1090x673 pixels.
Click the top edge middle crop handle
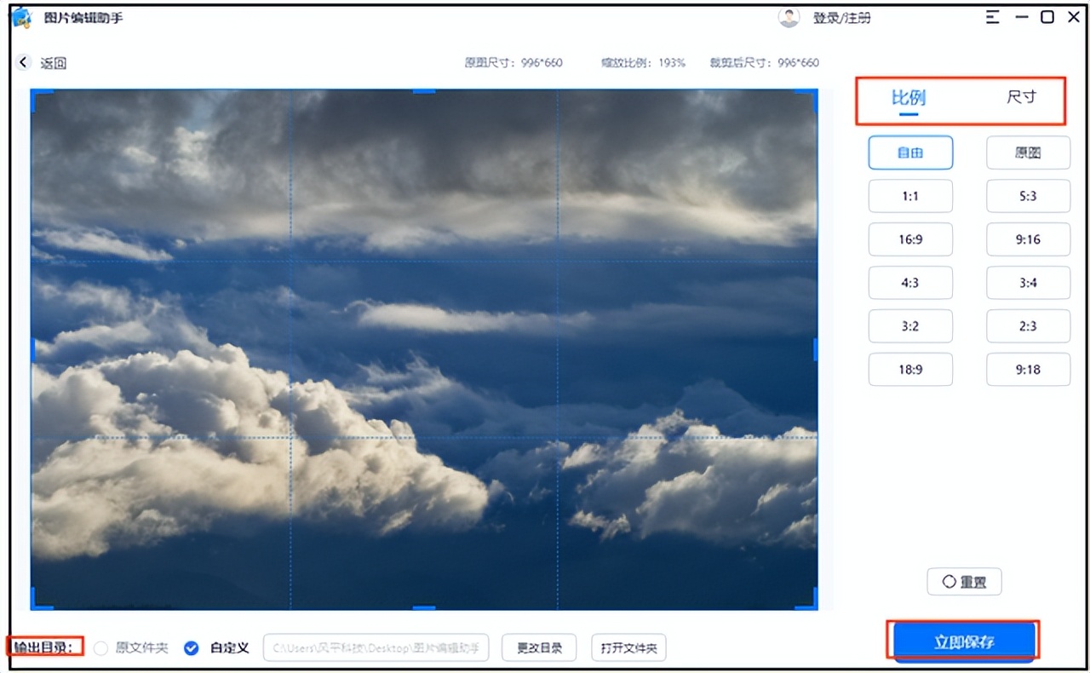pyautogui.click(x=424, y=90)
